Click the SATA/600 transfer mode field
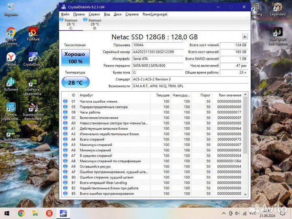This screenshot has width=292, height=219. [157, 66]
